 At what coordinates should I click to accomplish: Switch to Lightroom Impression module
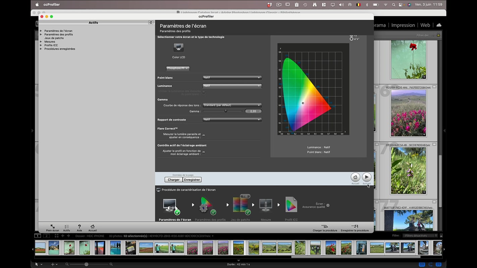click(403, 25)
